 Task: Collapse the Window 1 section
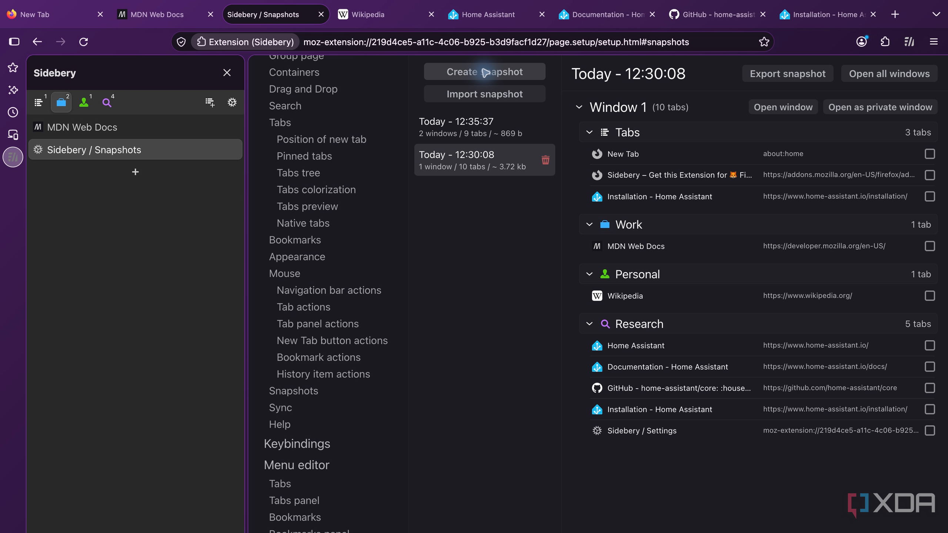tap(579, 107)
